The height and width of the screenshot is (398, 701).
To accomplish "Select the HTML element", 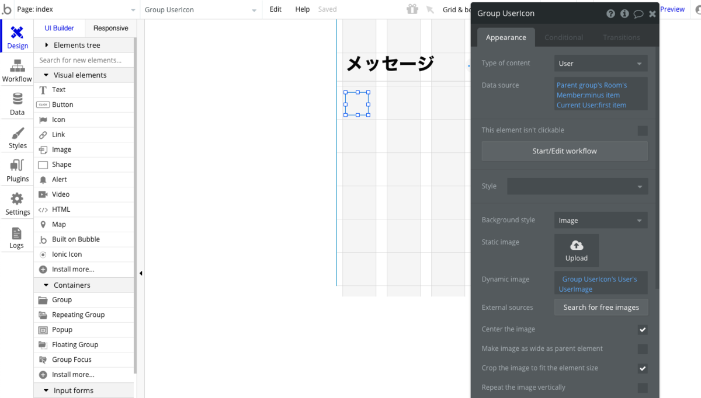I will (84, 210).
